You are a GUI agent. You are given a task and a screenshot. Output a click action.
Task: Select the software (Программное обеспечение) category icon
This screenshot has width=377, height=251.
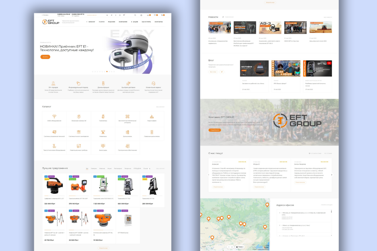[127, 146]
